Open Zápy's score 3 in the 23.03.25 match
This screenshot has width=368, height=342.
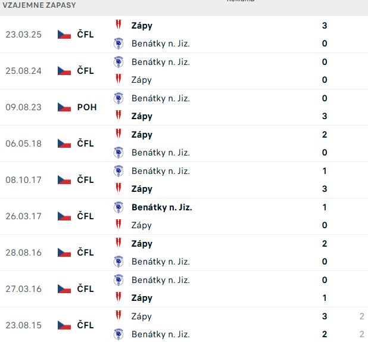pos(325,26)
